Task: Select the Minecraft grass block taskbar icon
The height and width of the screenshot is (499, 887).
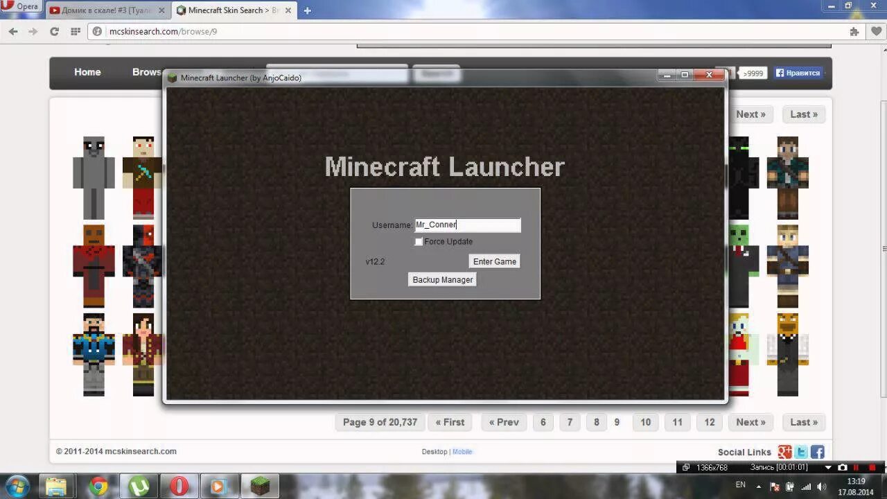Action: tap(260, 487)
